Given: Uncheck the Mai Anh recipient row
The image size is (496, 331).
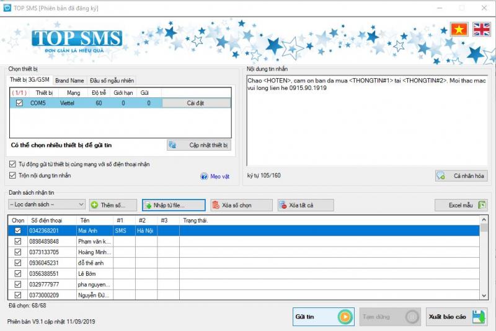Looking at the screenshot, I should coord(17,231).
